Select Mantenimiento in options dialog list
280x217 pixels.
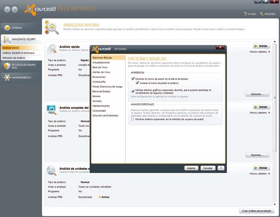click(x=108, y=106)
